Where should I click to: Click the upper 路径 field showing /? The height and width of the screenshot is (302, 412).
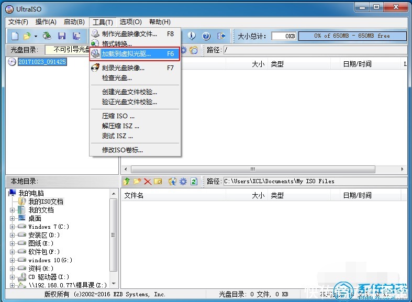tap(315, 50)
